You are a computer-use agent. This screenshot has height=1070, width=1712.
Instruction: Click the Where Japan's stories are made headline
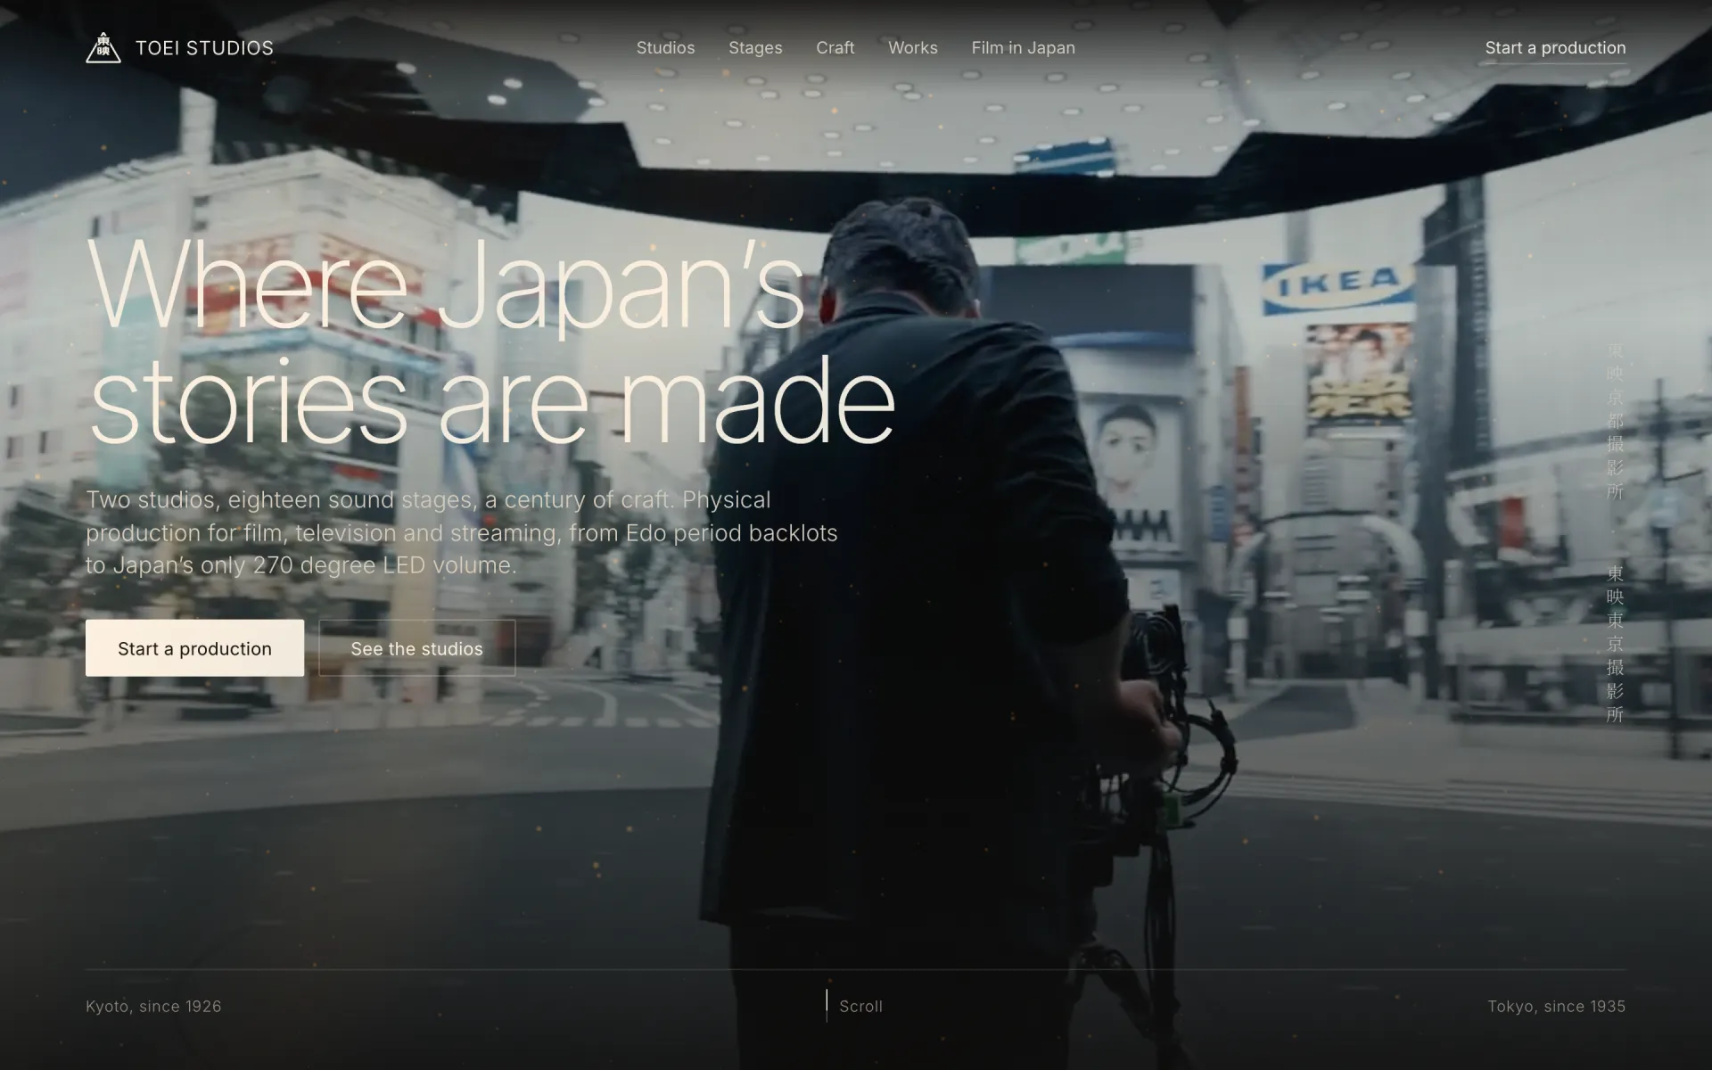tap(490, 341)
